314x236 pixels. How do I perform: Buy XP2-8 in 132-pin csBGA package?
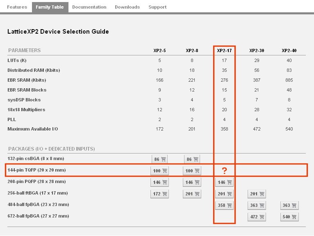click(x=192, y=159)
